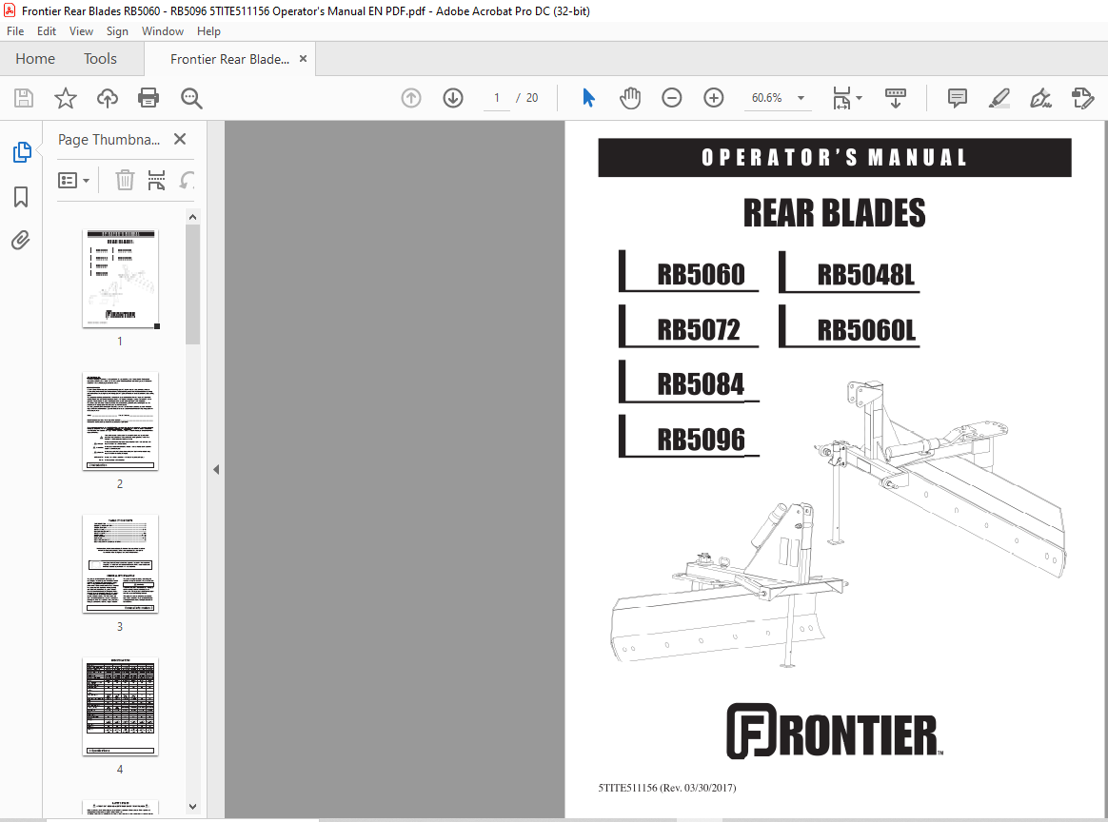Print the document with printer icon
1108x822 pixels.
[x=148, y=97]
